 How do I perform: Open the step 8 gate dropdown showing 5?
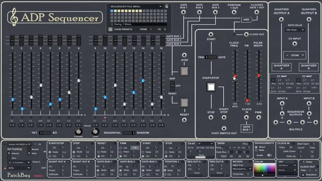coord(79,125)
